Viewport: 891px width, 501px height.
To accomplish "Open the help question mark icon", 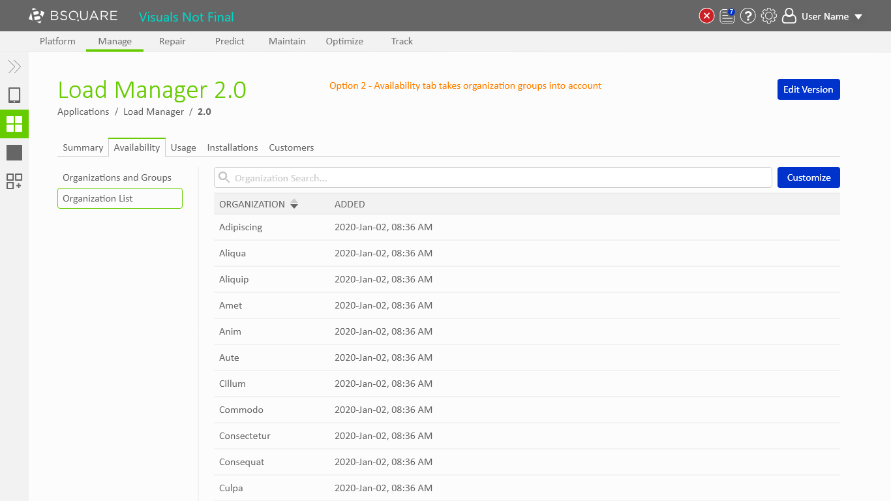I will coord(748,16).
